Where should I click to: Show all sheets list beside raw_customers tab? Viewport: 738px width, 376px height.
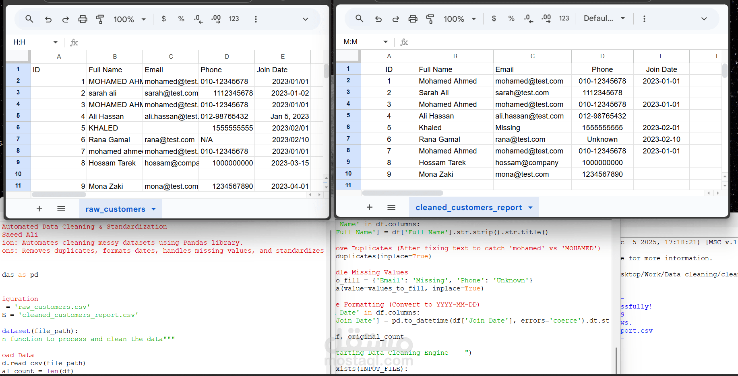61,208
